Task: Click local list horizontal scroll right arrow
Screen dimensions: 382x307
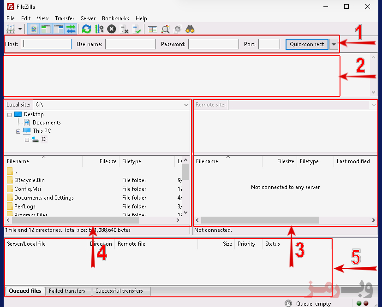Action: (178, 220)
